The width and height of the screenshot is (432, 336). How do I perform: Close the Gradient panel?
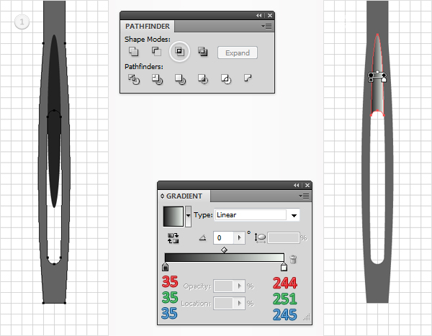tap(307, 186)
